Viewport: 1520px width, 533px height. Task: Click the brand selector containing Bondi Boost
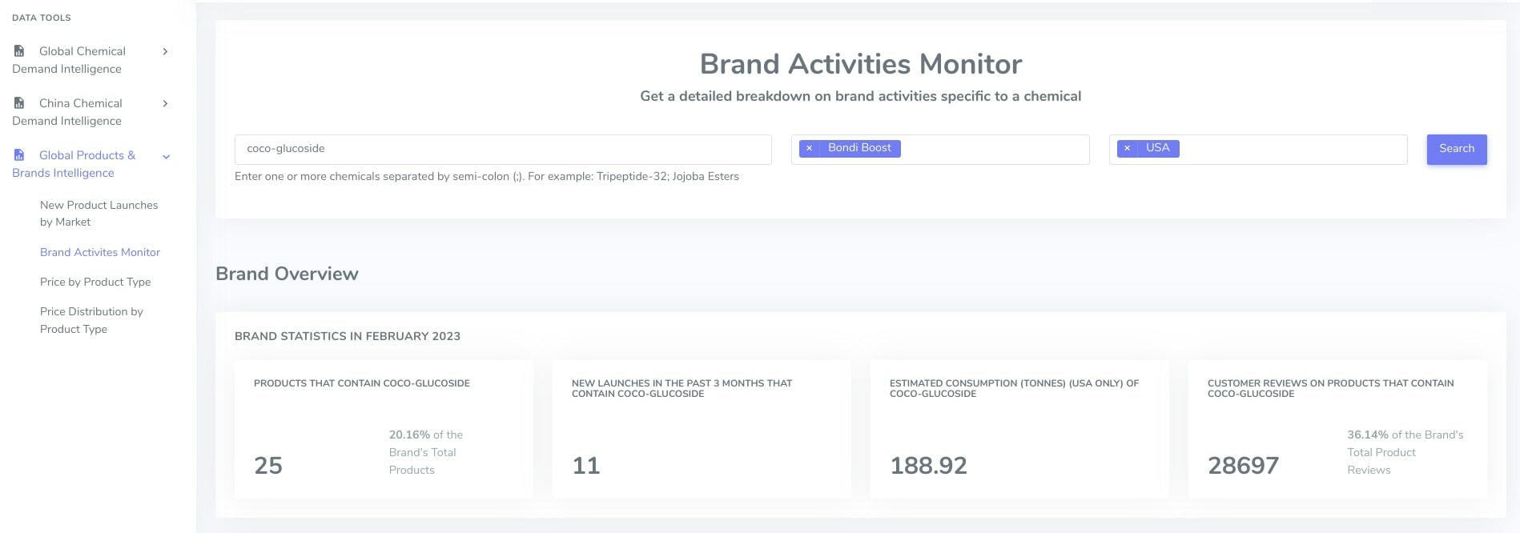pos(940,150)
